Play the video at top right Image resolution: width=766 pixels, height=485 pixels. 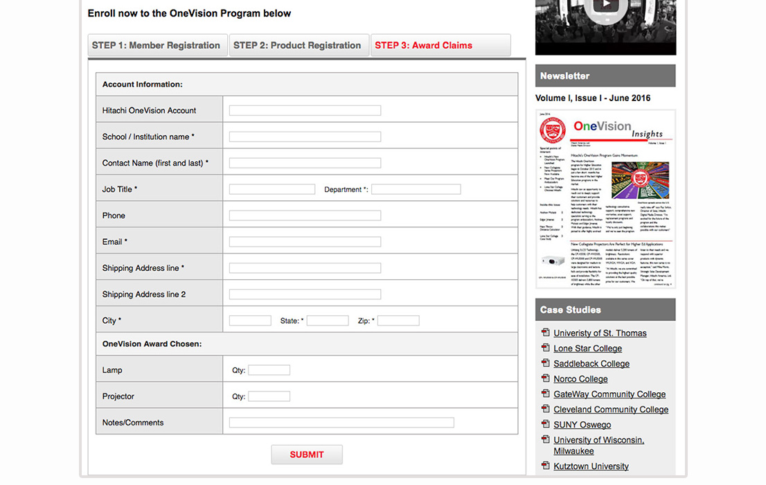(606, 6)
